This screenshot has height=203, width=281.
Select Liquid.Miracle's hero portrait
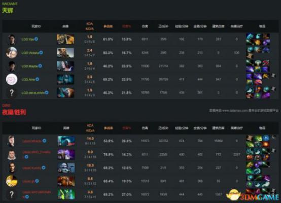66,141
